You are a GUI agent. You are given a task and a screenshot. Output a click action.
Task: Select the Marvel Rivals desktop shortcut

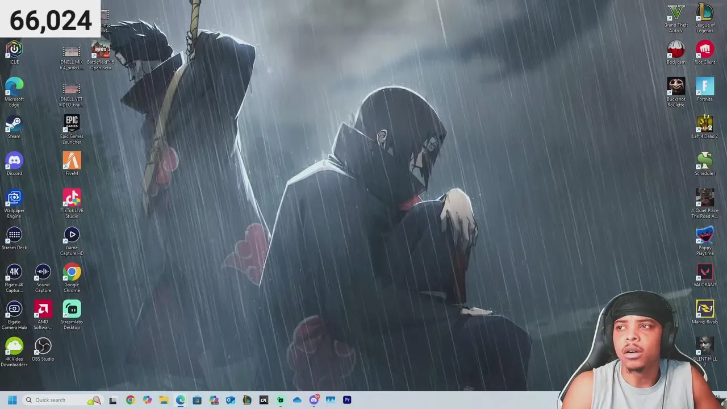point(705,312)
